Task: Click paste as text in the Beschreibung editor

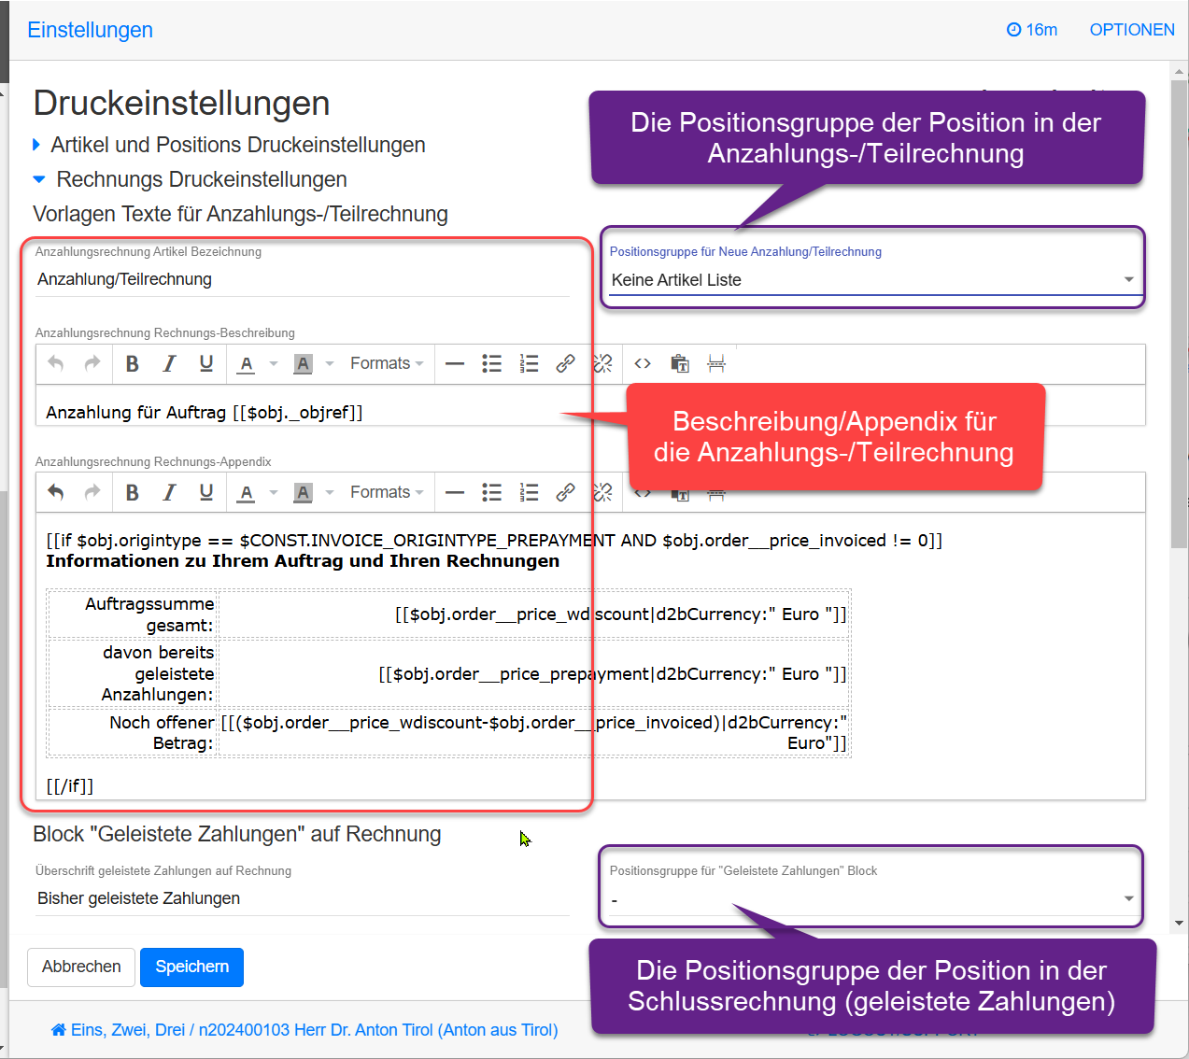Action: point(680,363)
